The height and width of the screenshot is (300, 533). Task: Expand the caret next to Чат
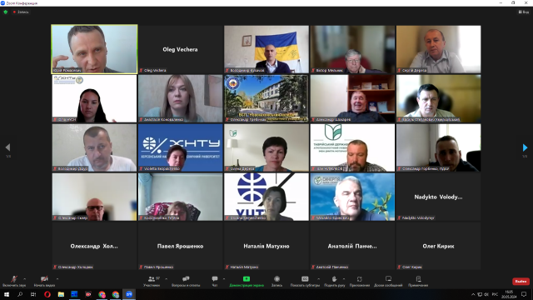(224, 279)
